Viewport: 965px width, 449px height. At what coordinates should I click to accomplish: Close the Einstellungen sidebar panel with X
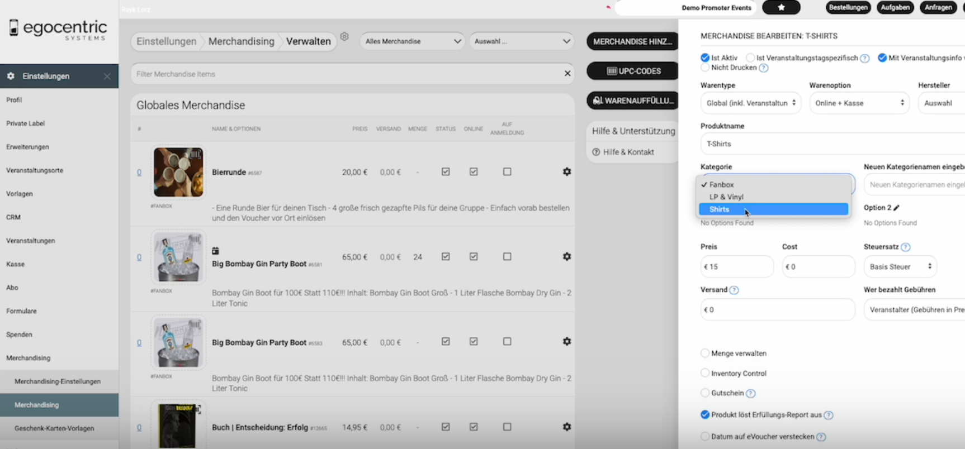click(x=107, y=76)
